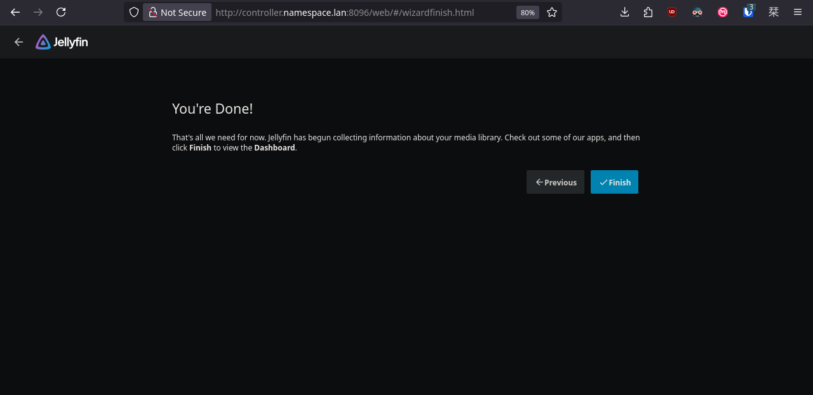The image size is (813, 395).
Task: Open the uBlock Origin extension
Action: [672, 12]
